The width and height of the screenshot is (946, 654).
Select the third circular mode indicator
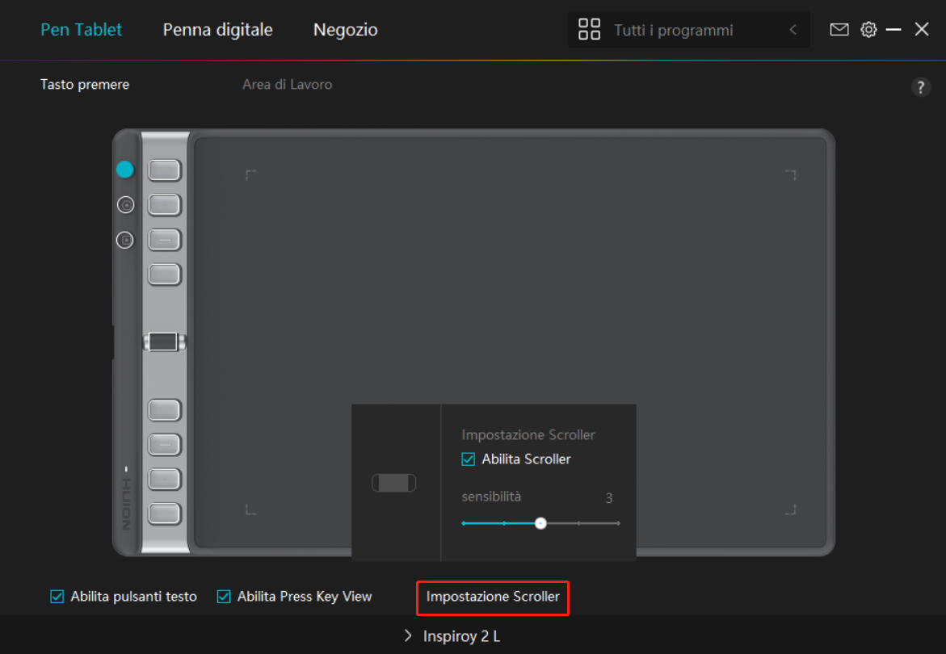click(125, 240)
